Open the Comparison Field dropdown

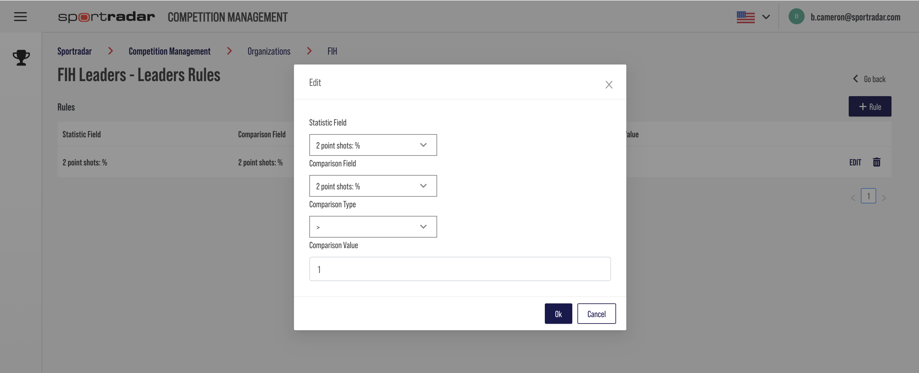tap(373, 186)
